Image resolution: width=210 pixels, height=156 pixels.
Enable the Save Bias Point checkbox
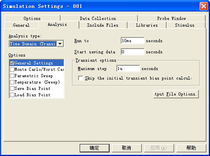pyautogui.click(x=12, y=88)
